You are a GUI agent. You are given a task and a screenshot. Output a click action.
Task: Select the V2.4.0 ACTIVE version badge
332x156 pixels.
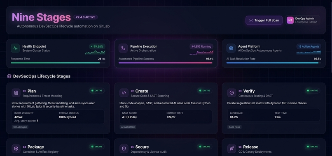tap(86, 17)
